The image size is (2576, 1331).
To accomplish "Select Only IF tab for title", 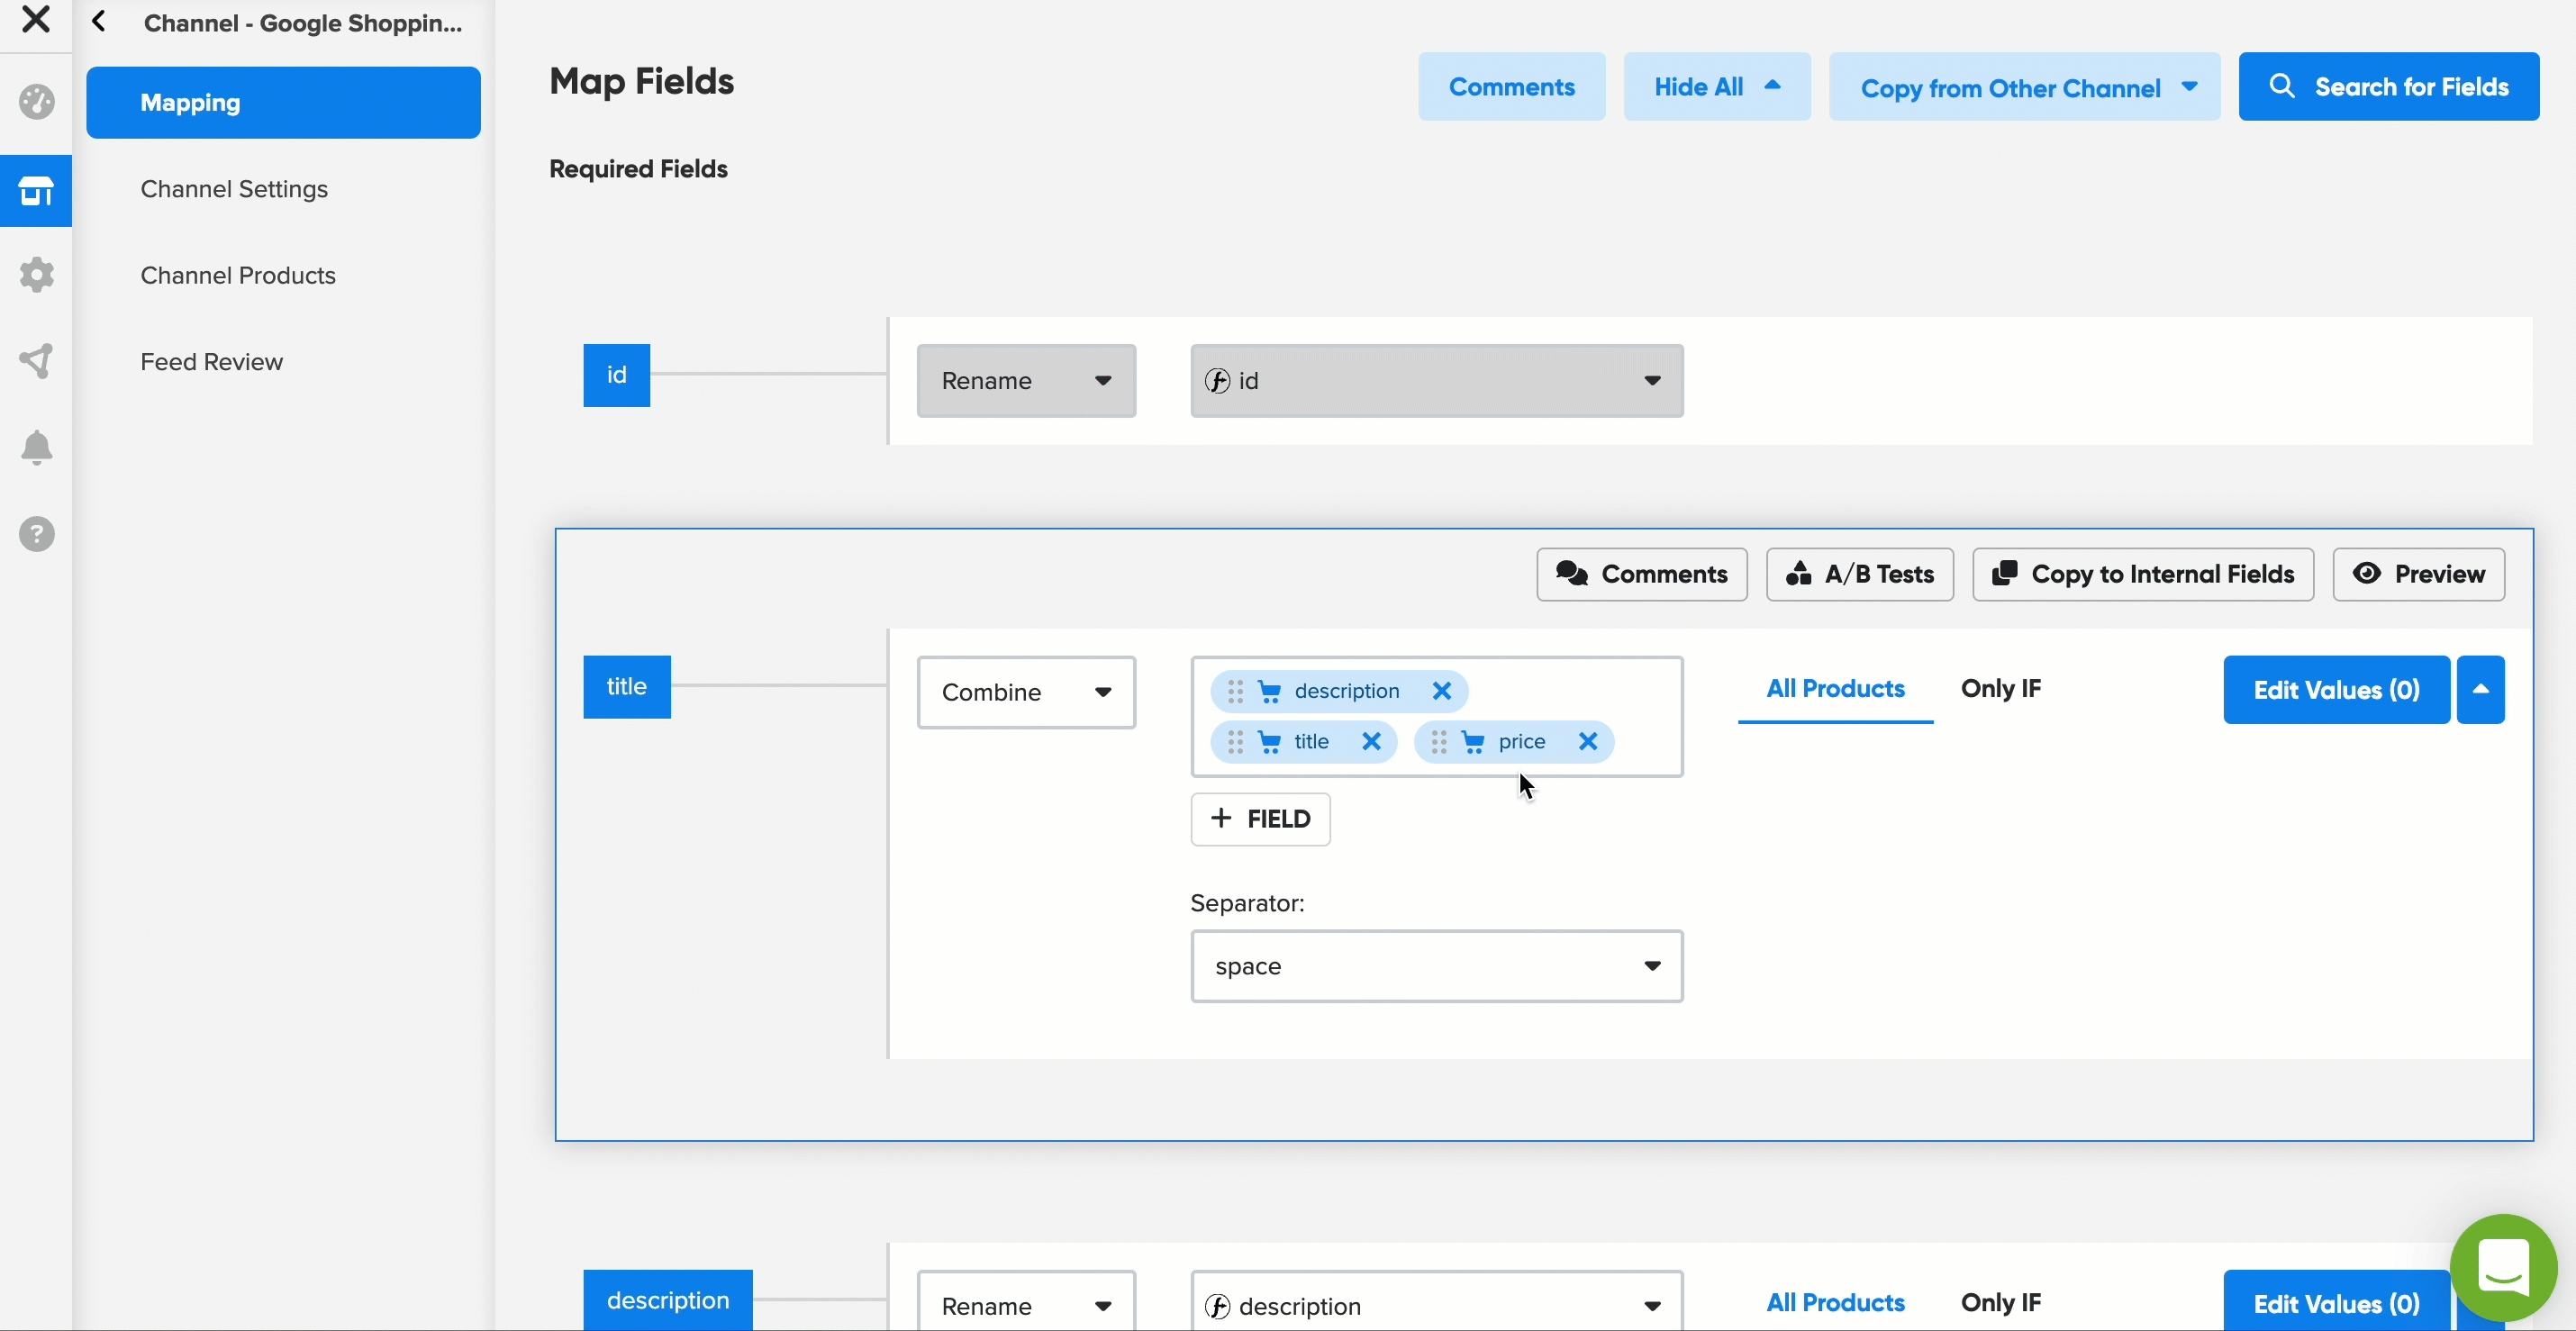I will 2000,689.
